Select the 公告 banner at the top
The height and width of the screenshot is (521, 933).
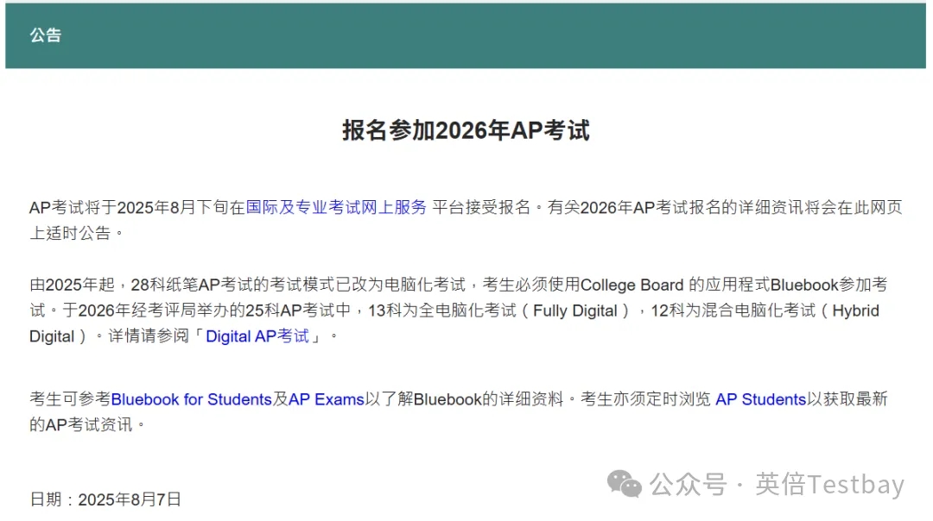point(47,36)
